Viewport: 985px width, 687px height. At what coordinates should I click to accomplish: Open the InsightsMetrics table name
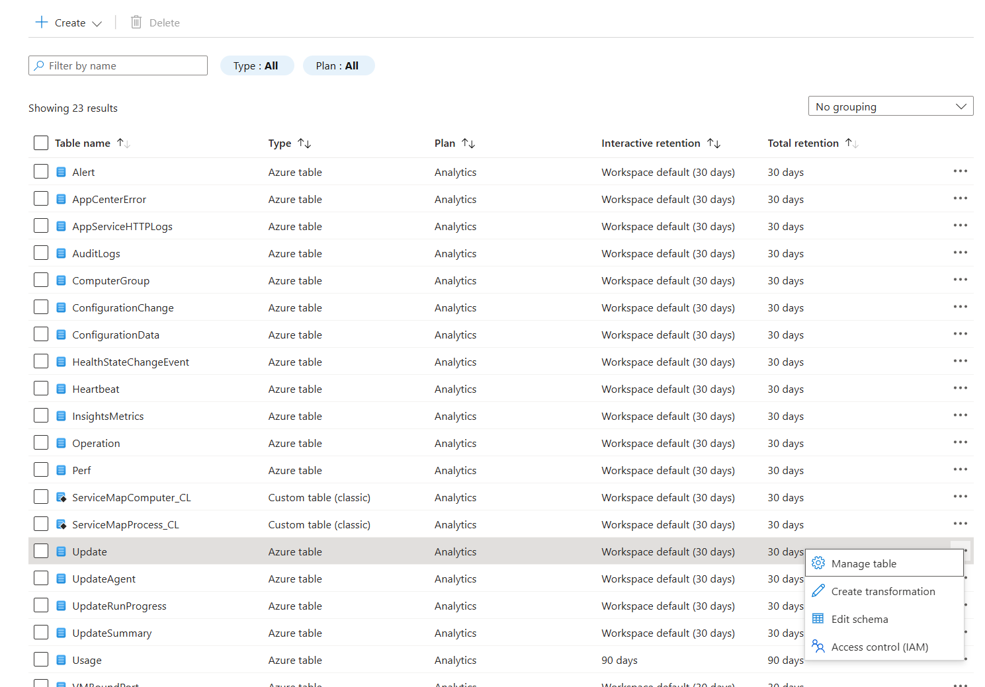(x=108, y=416)
